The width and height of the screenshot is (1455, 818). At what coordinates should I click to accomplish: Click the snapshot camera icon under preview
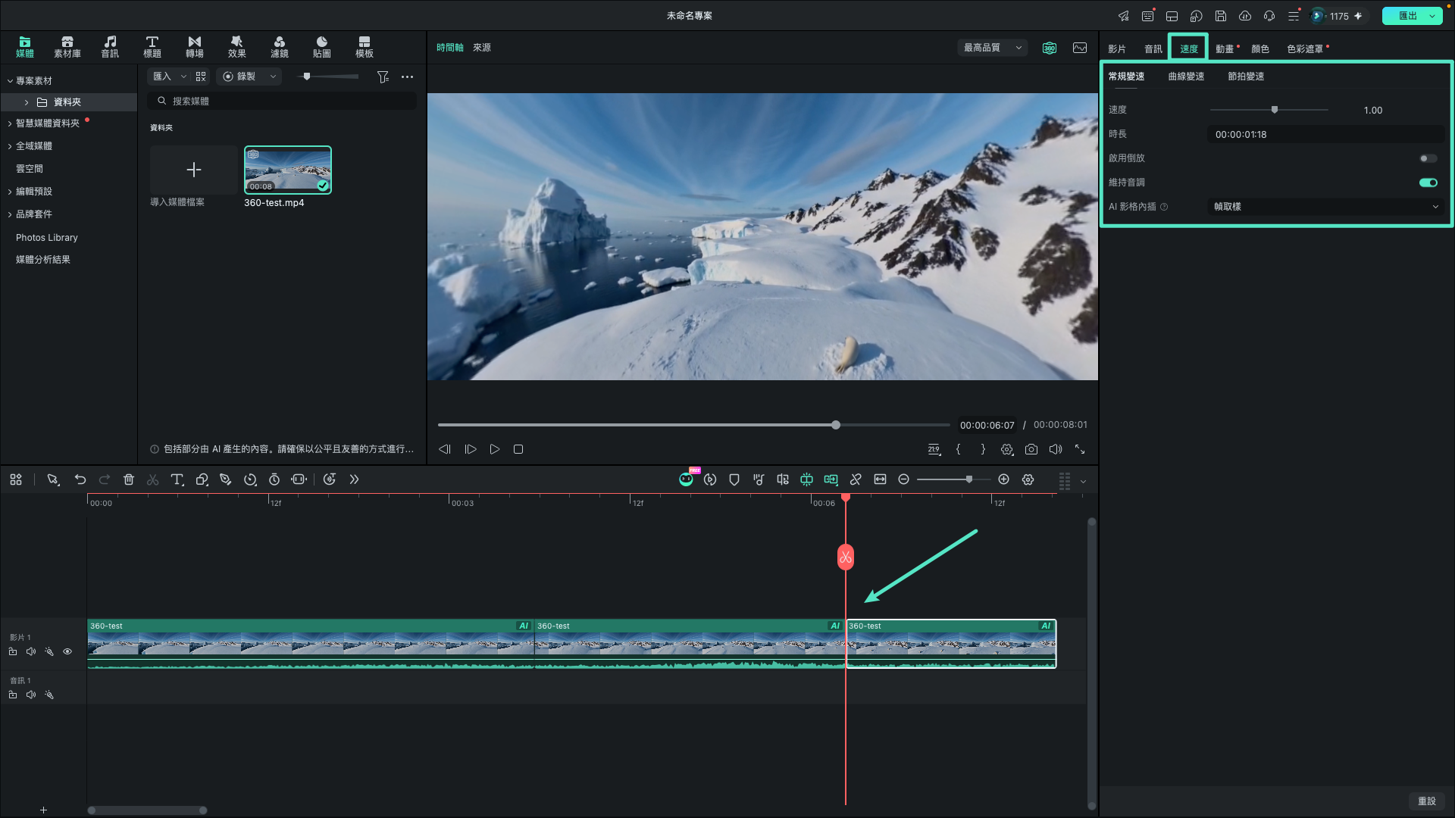[1031, 449]
